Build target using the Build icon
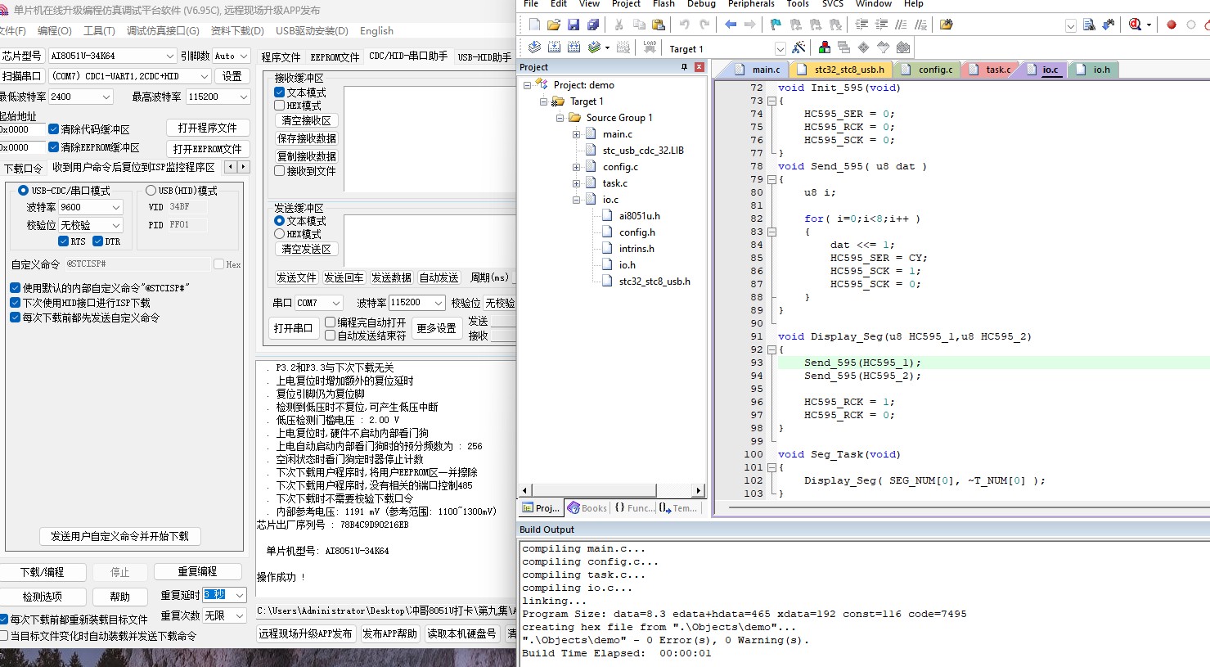This screenshot has width=1210, height=667. [554, 47]
